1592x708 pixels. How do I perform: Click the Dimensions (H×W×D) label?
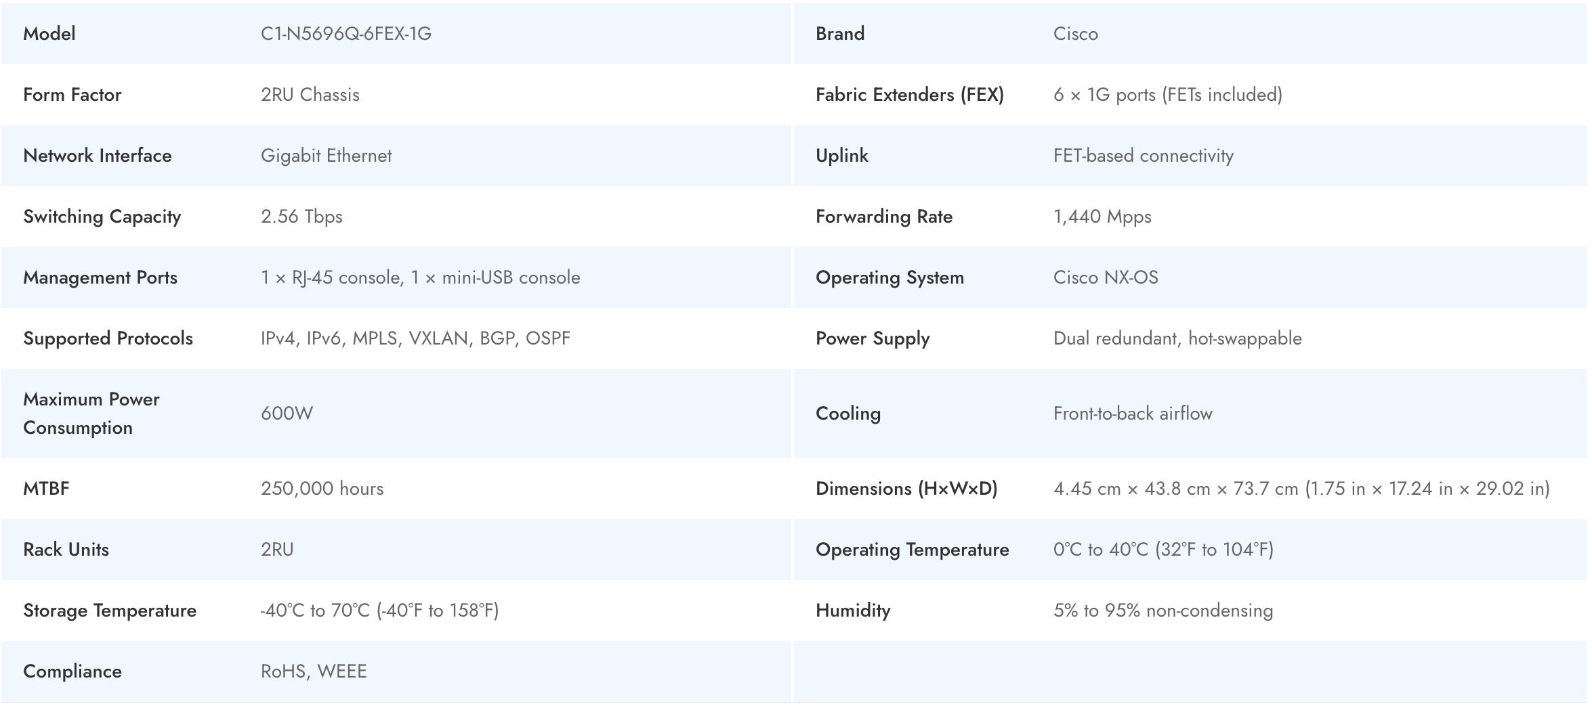(x=906, y=489)
